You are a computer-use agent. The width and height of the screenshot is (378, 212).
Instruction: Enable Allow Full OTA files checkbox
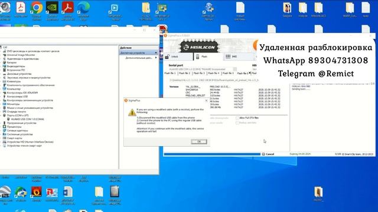pyautogui.click(x=237, y=118)
